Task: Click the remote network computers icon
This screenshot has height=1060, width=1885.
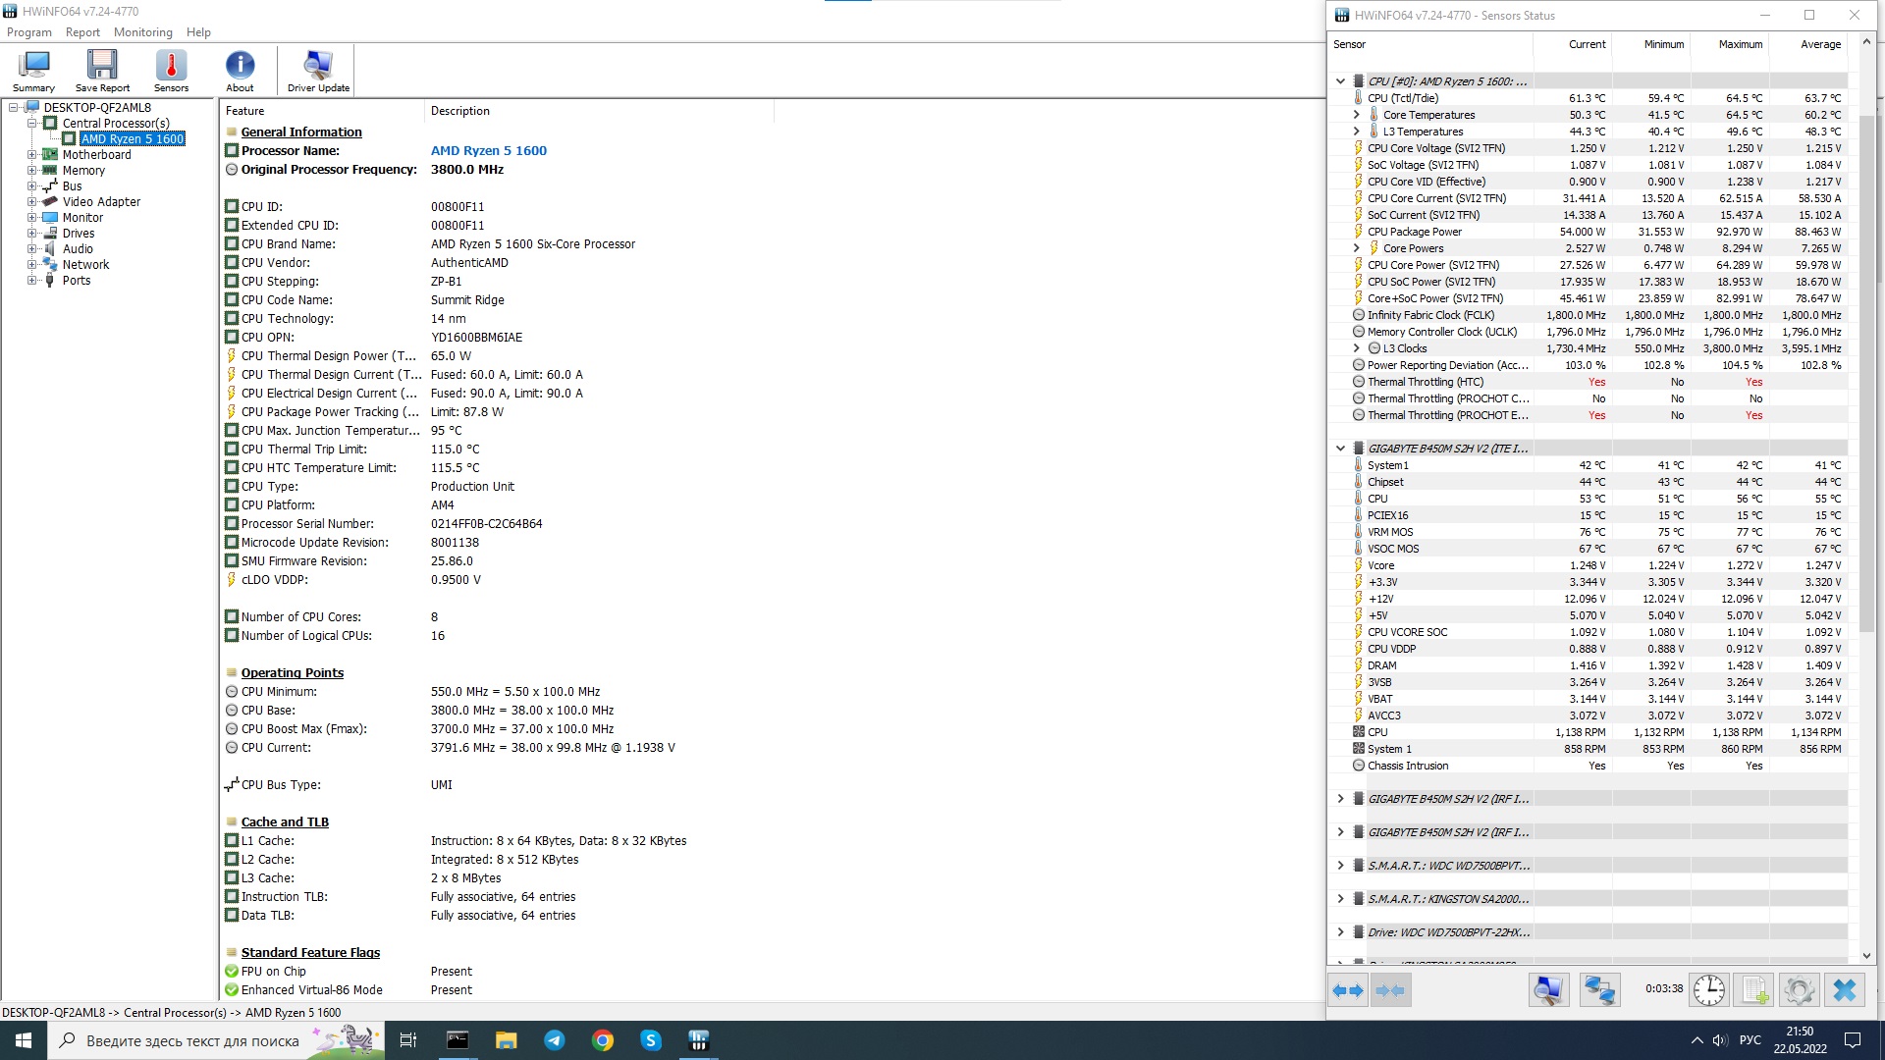Action: (1599, 990)
